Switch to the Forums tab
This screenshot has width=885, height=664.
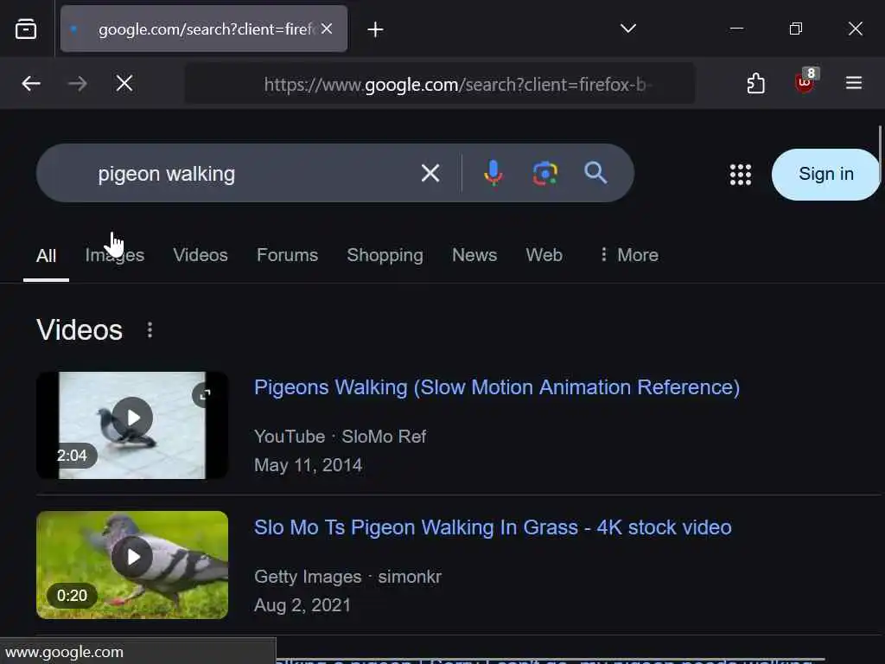click(287, 255)
